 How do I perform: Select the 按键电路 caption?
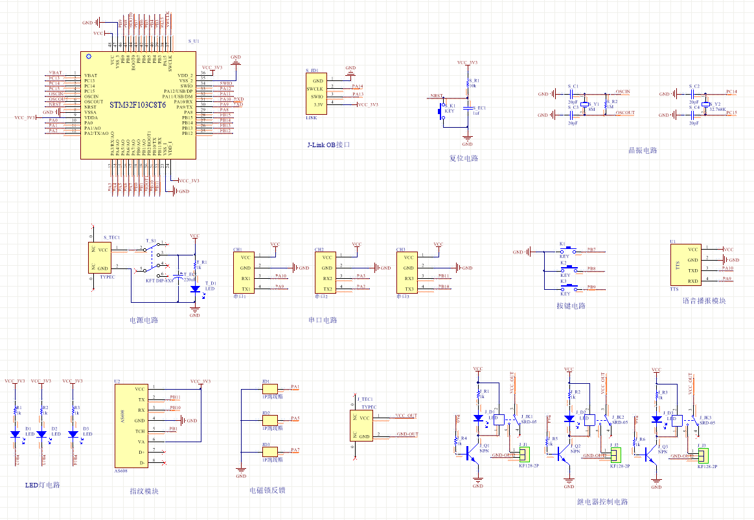pos(571,306)
